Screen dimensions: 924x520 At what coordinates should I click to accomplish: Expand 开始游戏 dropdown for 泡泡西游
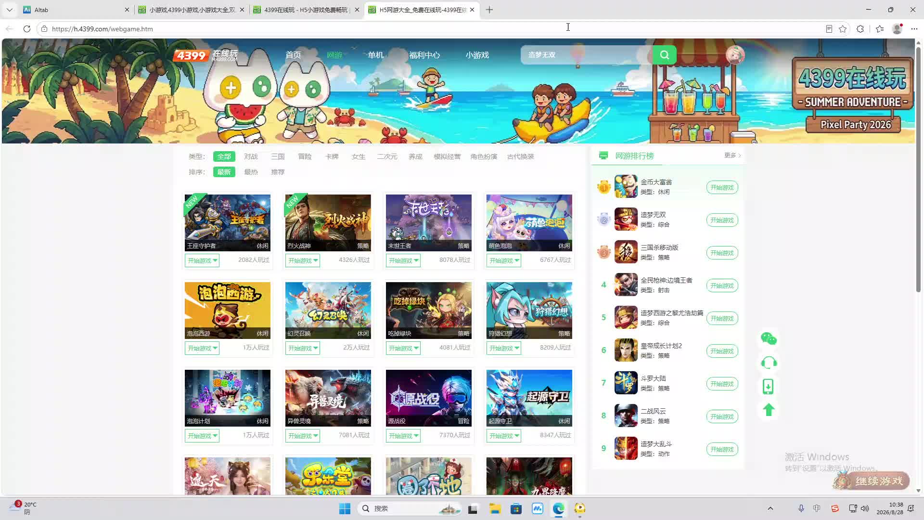[202, 348]
